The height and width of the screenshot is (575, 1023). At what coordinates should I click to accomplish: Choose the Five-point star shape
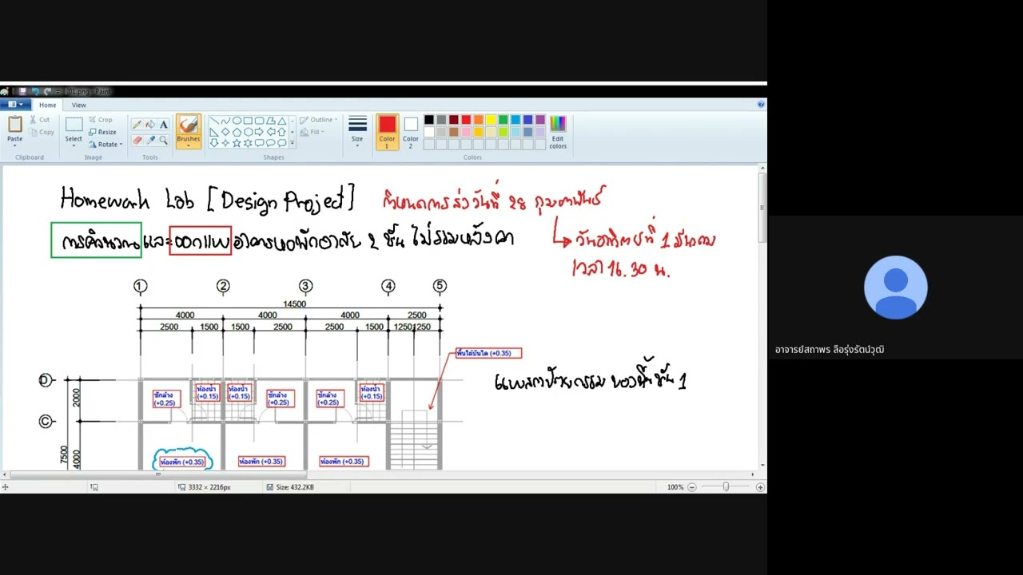coord(237,143)
